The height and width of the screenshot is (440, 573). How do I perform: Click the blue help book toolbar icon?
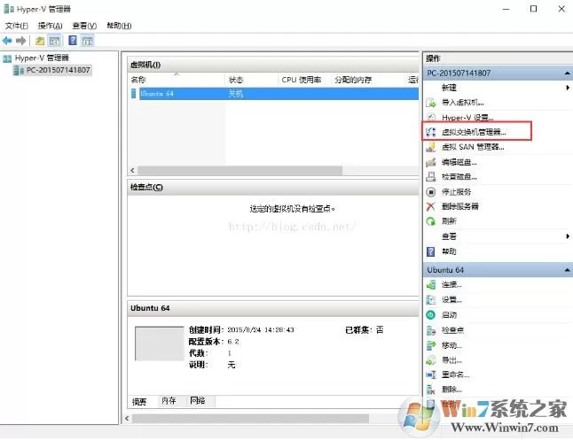click(73, 40)
